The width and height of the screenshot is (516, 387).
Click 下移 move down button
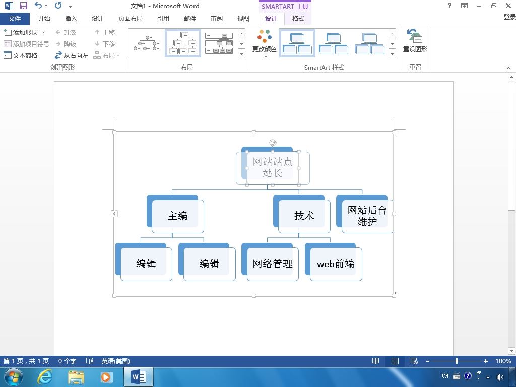click(x=105, y=44)
